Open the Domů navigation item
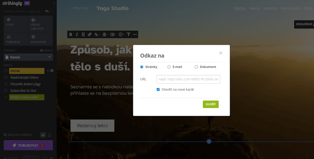 tap(240, 8)
